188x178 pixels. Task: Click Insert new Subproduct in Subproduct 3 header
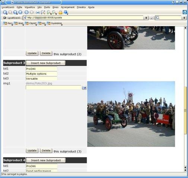(x=45, y=63)
